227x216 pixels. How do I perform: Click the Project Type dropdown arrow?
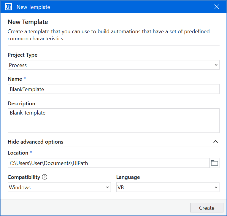(216, 65)
